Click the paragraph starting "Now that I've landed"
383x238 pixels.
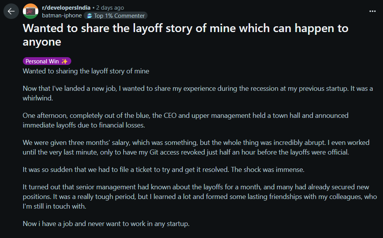point(198,88)
